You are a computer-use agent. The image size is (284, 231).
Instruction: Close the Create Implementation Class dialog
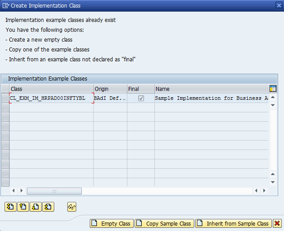[x=279, y=5]
